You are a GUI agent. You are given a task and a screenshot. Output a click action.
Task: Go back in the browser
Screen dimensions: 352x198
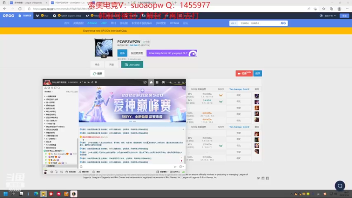click(5, 9)
